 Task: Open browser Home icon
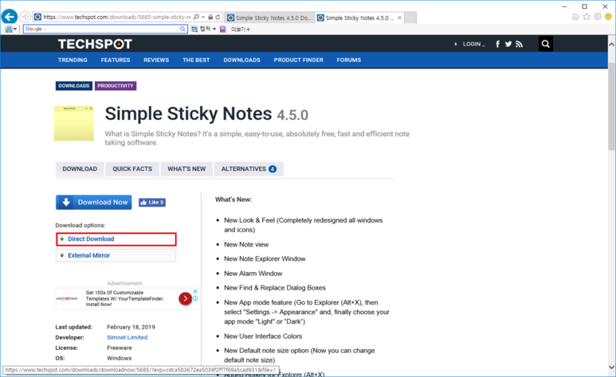point(575,17)
